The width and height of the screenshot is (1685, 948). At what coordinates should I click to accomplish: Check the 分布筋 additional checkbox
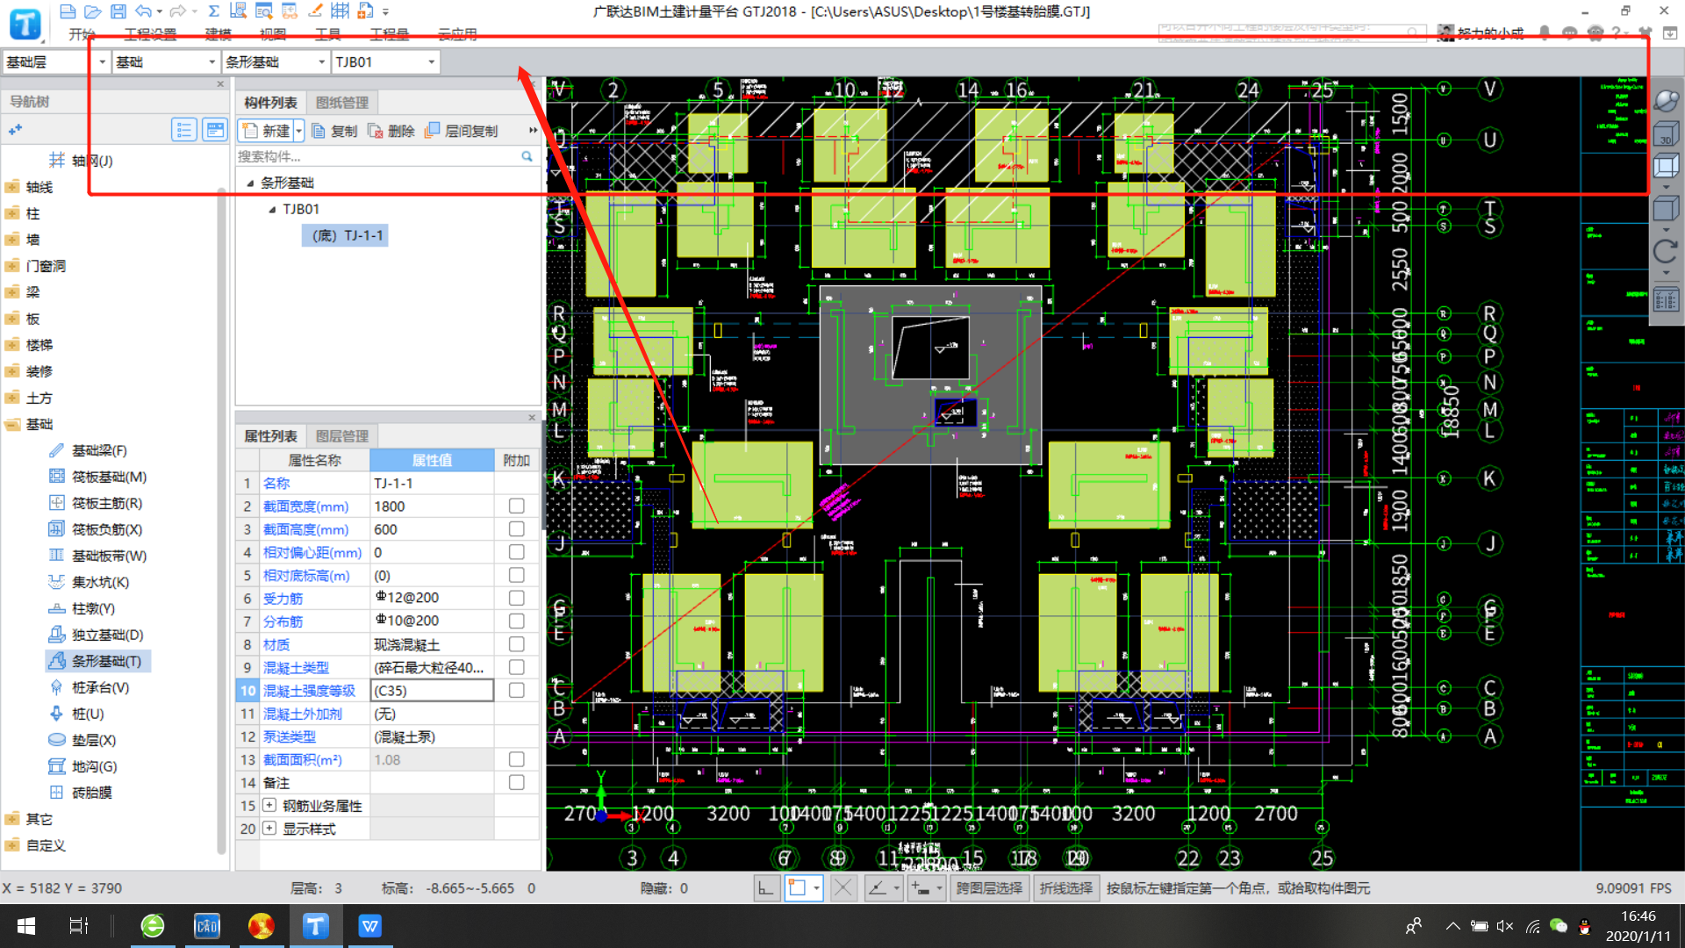517,621
